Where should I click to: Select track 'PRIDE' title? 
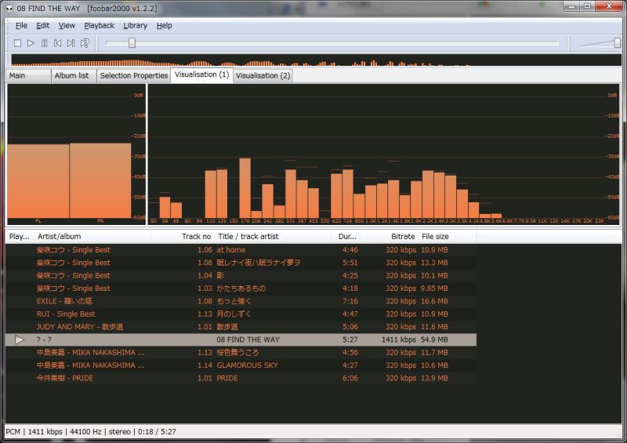click(227, 378)
